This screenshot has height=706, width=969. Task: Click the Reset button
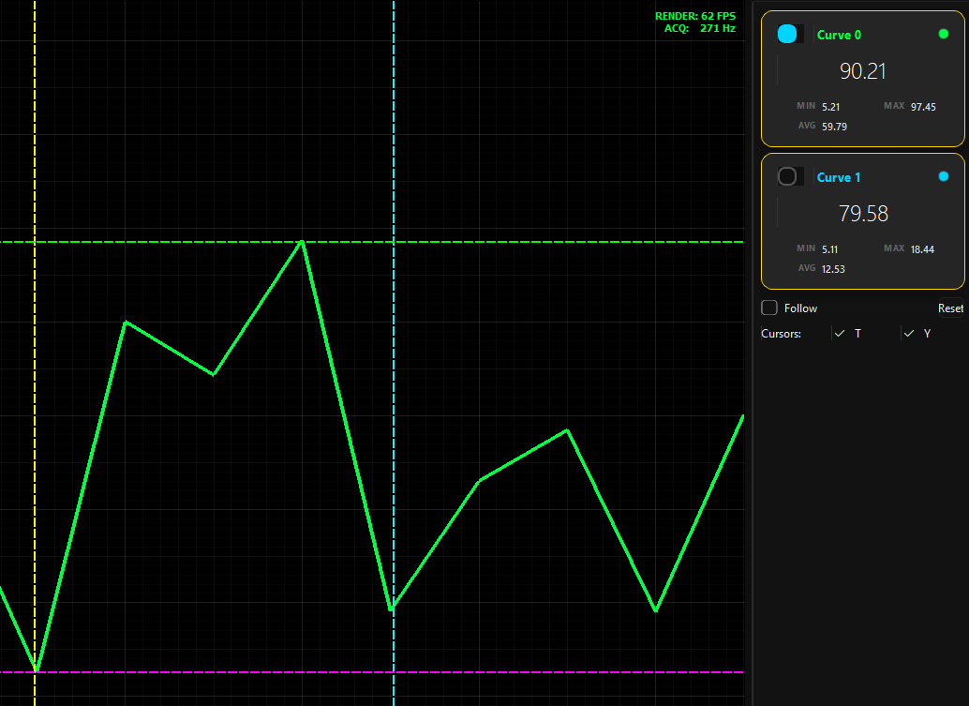tap(950, 308)
